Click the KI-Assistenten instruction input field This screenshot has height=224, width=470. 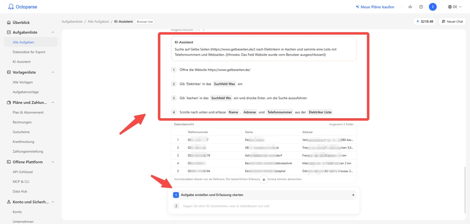tap(264, 206)
